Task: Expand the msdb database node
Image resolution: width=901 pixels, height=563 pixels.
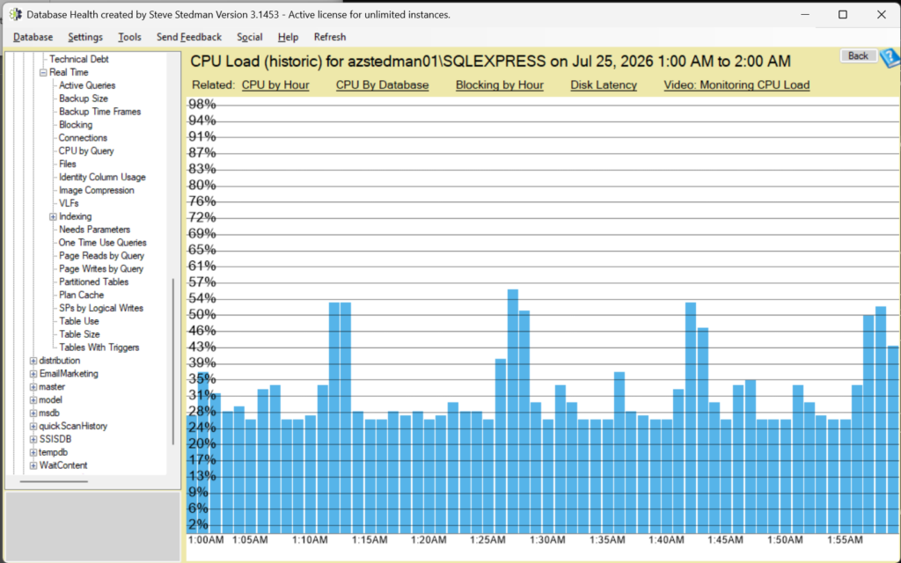Action: [33, 413]
